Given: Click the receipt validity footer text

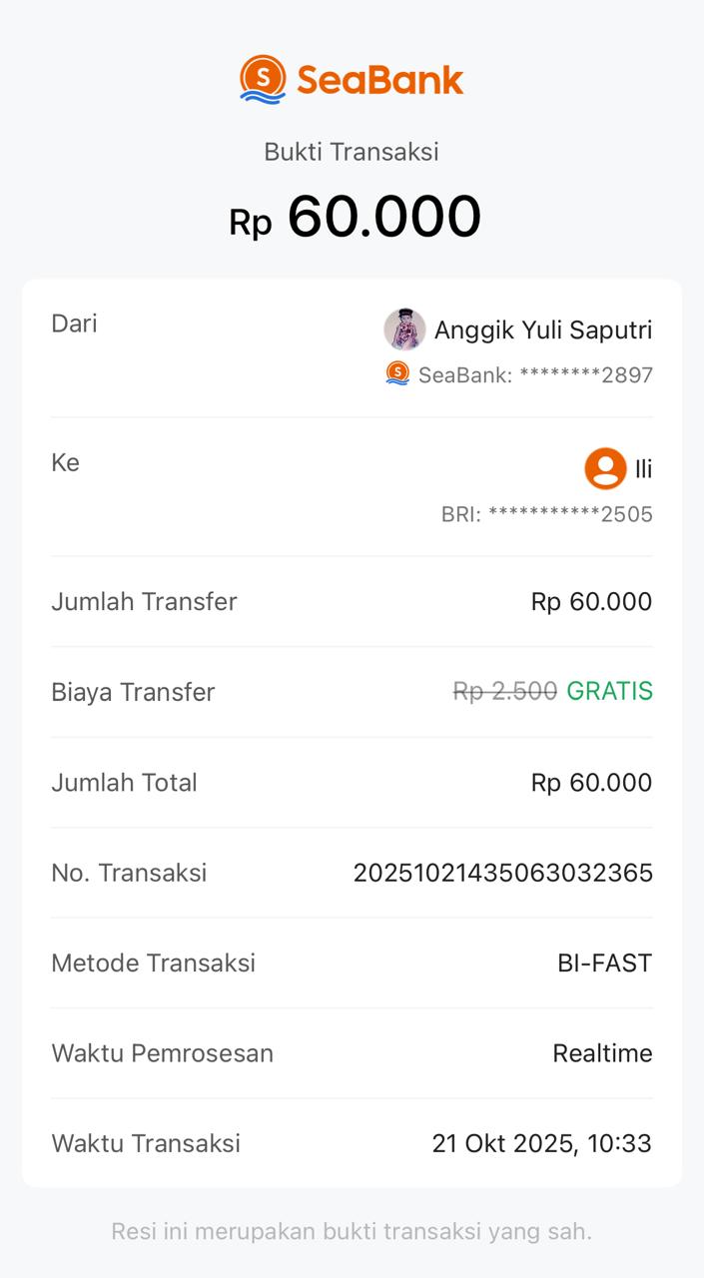Looking at the screenshot, I should (x=352, y=1231).
